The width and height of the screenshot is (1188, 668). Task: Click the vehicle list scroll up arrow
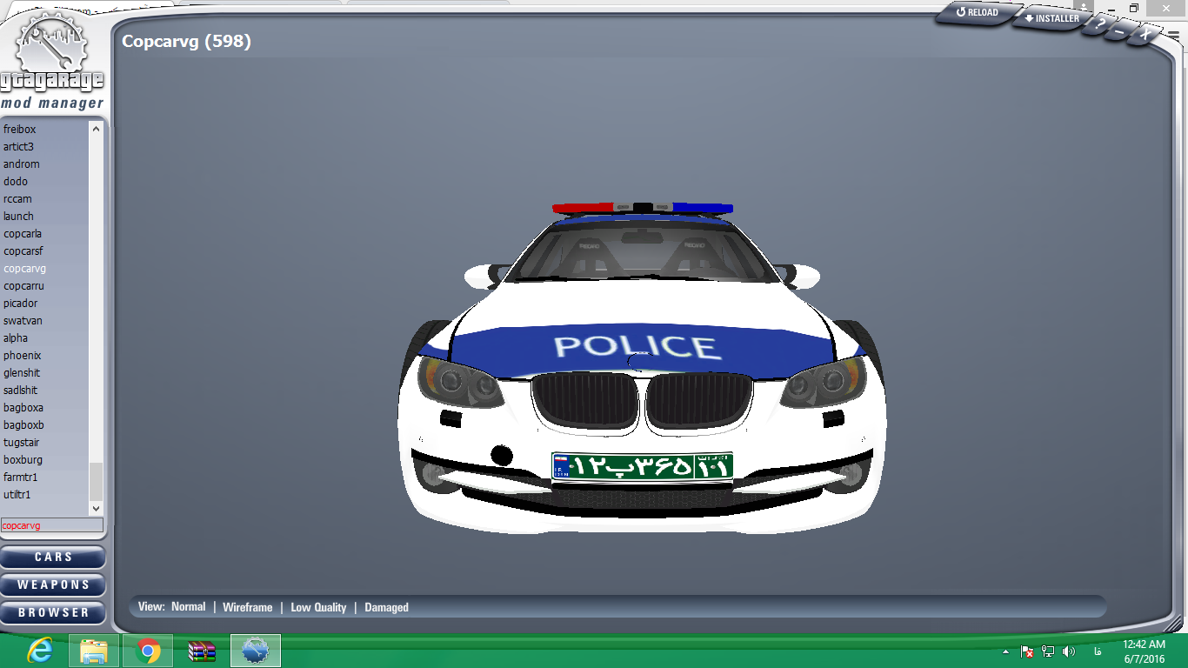[96, 129]
